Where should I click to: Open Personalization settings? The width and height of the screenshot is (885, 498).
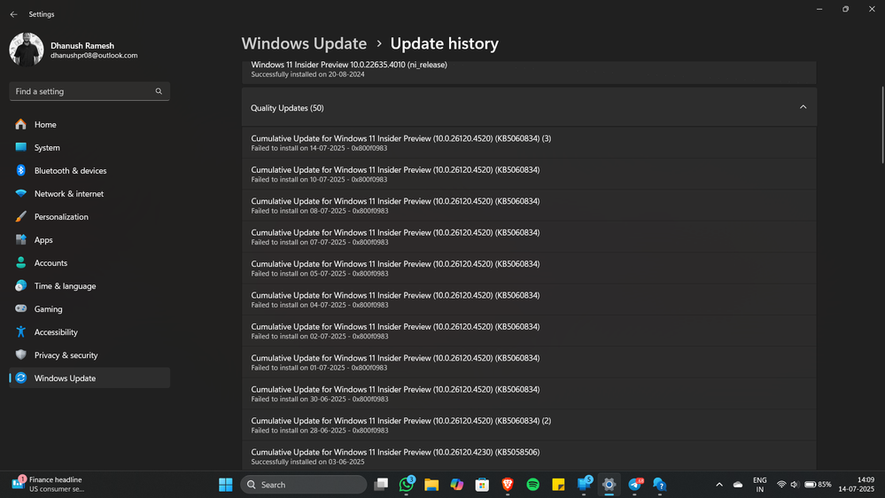(x=89, y=217)
